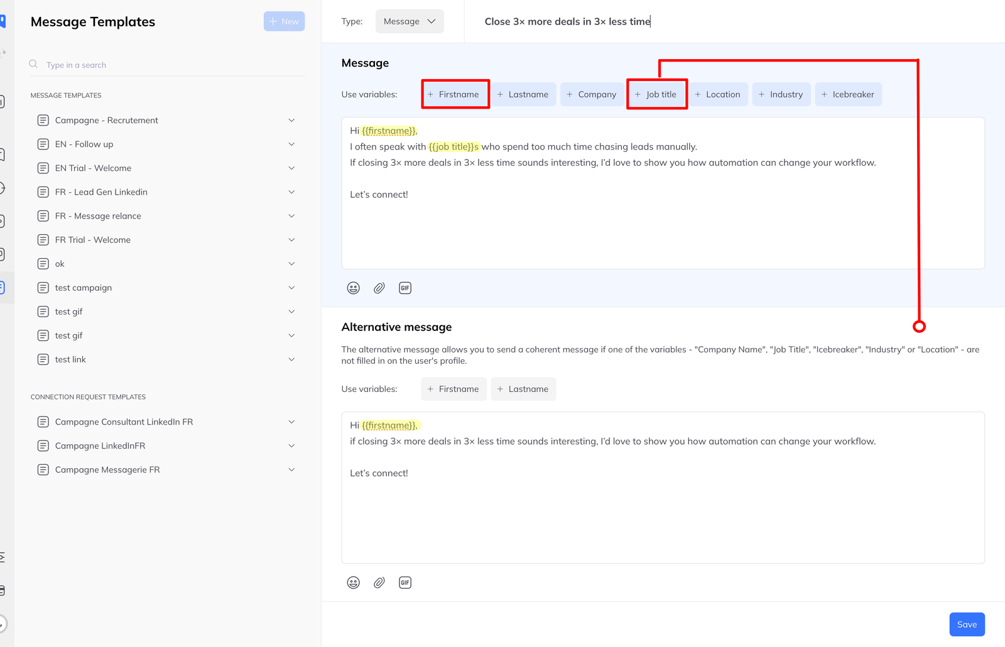The image size is (1005, 647).
Task: Insert the Industry variable
Action: [x=781, y=94]
